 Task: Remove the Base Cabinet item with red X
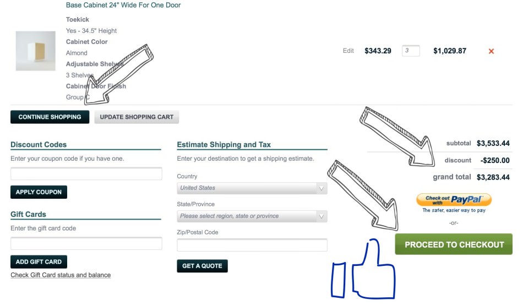(491, 51)
